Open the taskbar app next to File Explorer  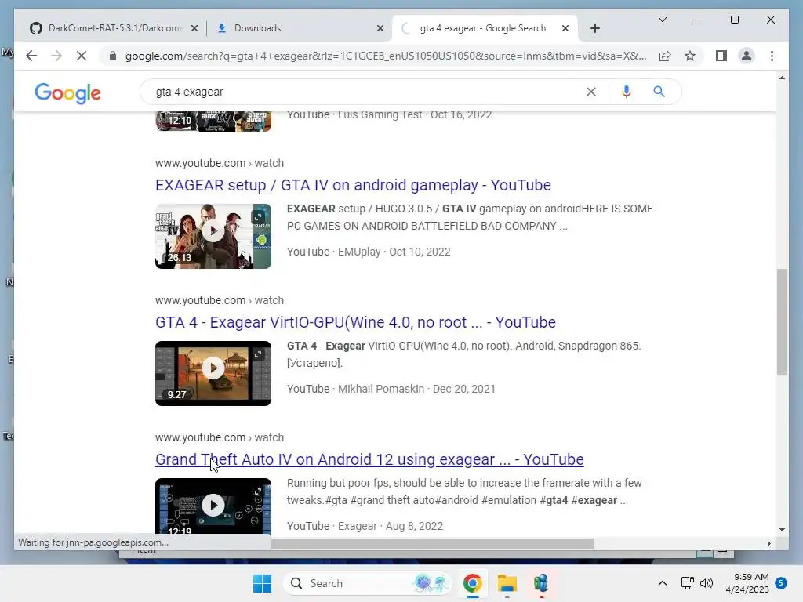tap(541, 583)
